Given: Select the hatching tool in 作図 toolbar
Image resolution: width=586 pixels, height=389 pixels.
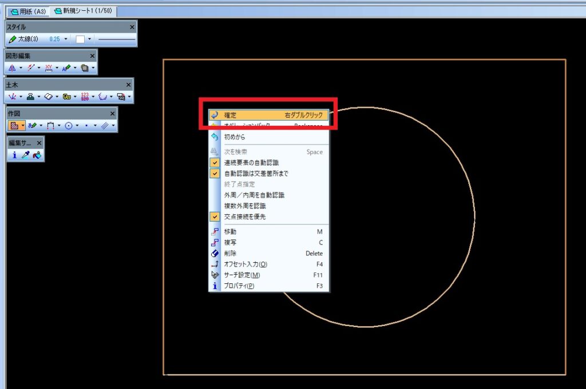Looking at the screenshot, I should [14, 125].
